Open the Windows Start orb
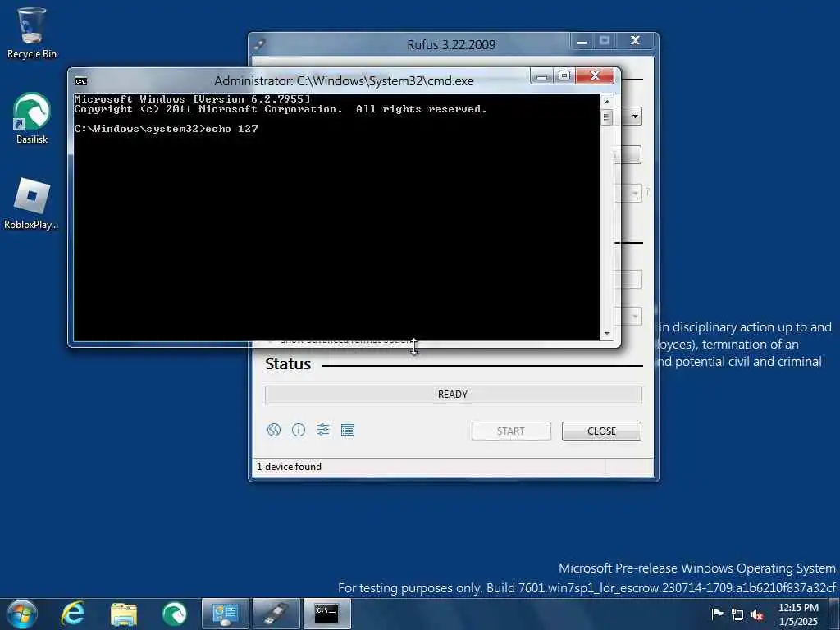 pos(22,614)
